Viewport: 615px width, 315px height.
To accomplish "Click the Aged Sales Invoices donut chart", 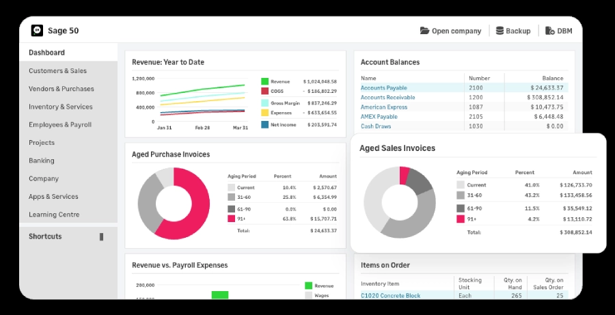I will [x=400, y=202].
